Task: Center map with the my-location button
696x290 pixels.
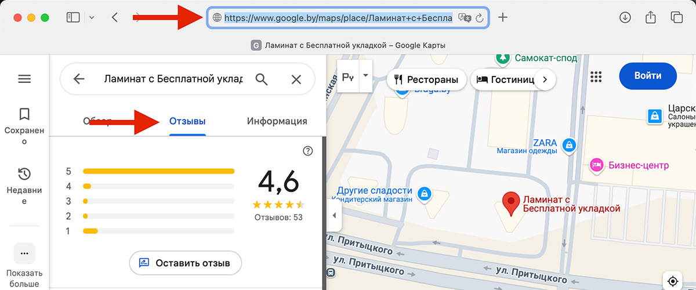Action: coord(673,281)
